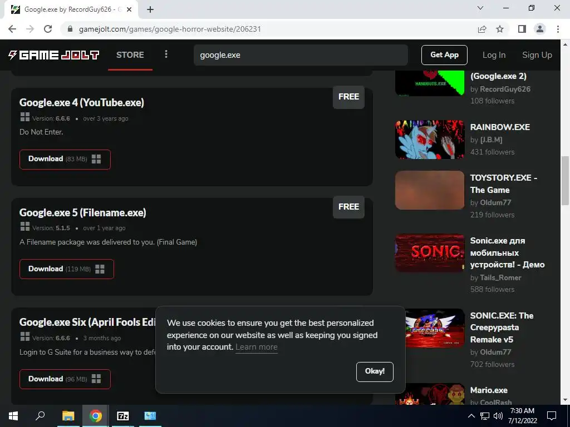The width and height of the screenshot is (570, 427).
Task: Click 'Do Not Enter.' description text
Action: 41,132
